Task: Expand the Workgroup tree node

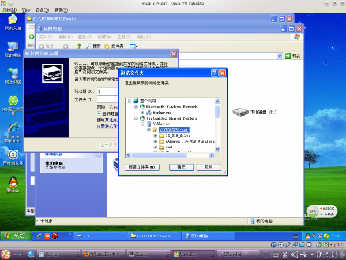Action: [142, 113]
